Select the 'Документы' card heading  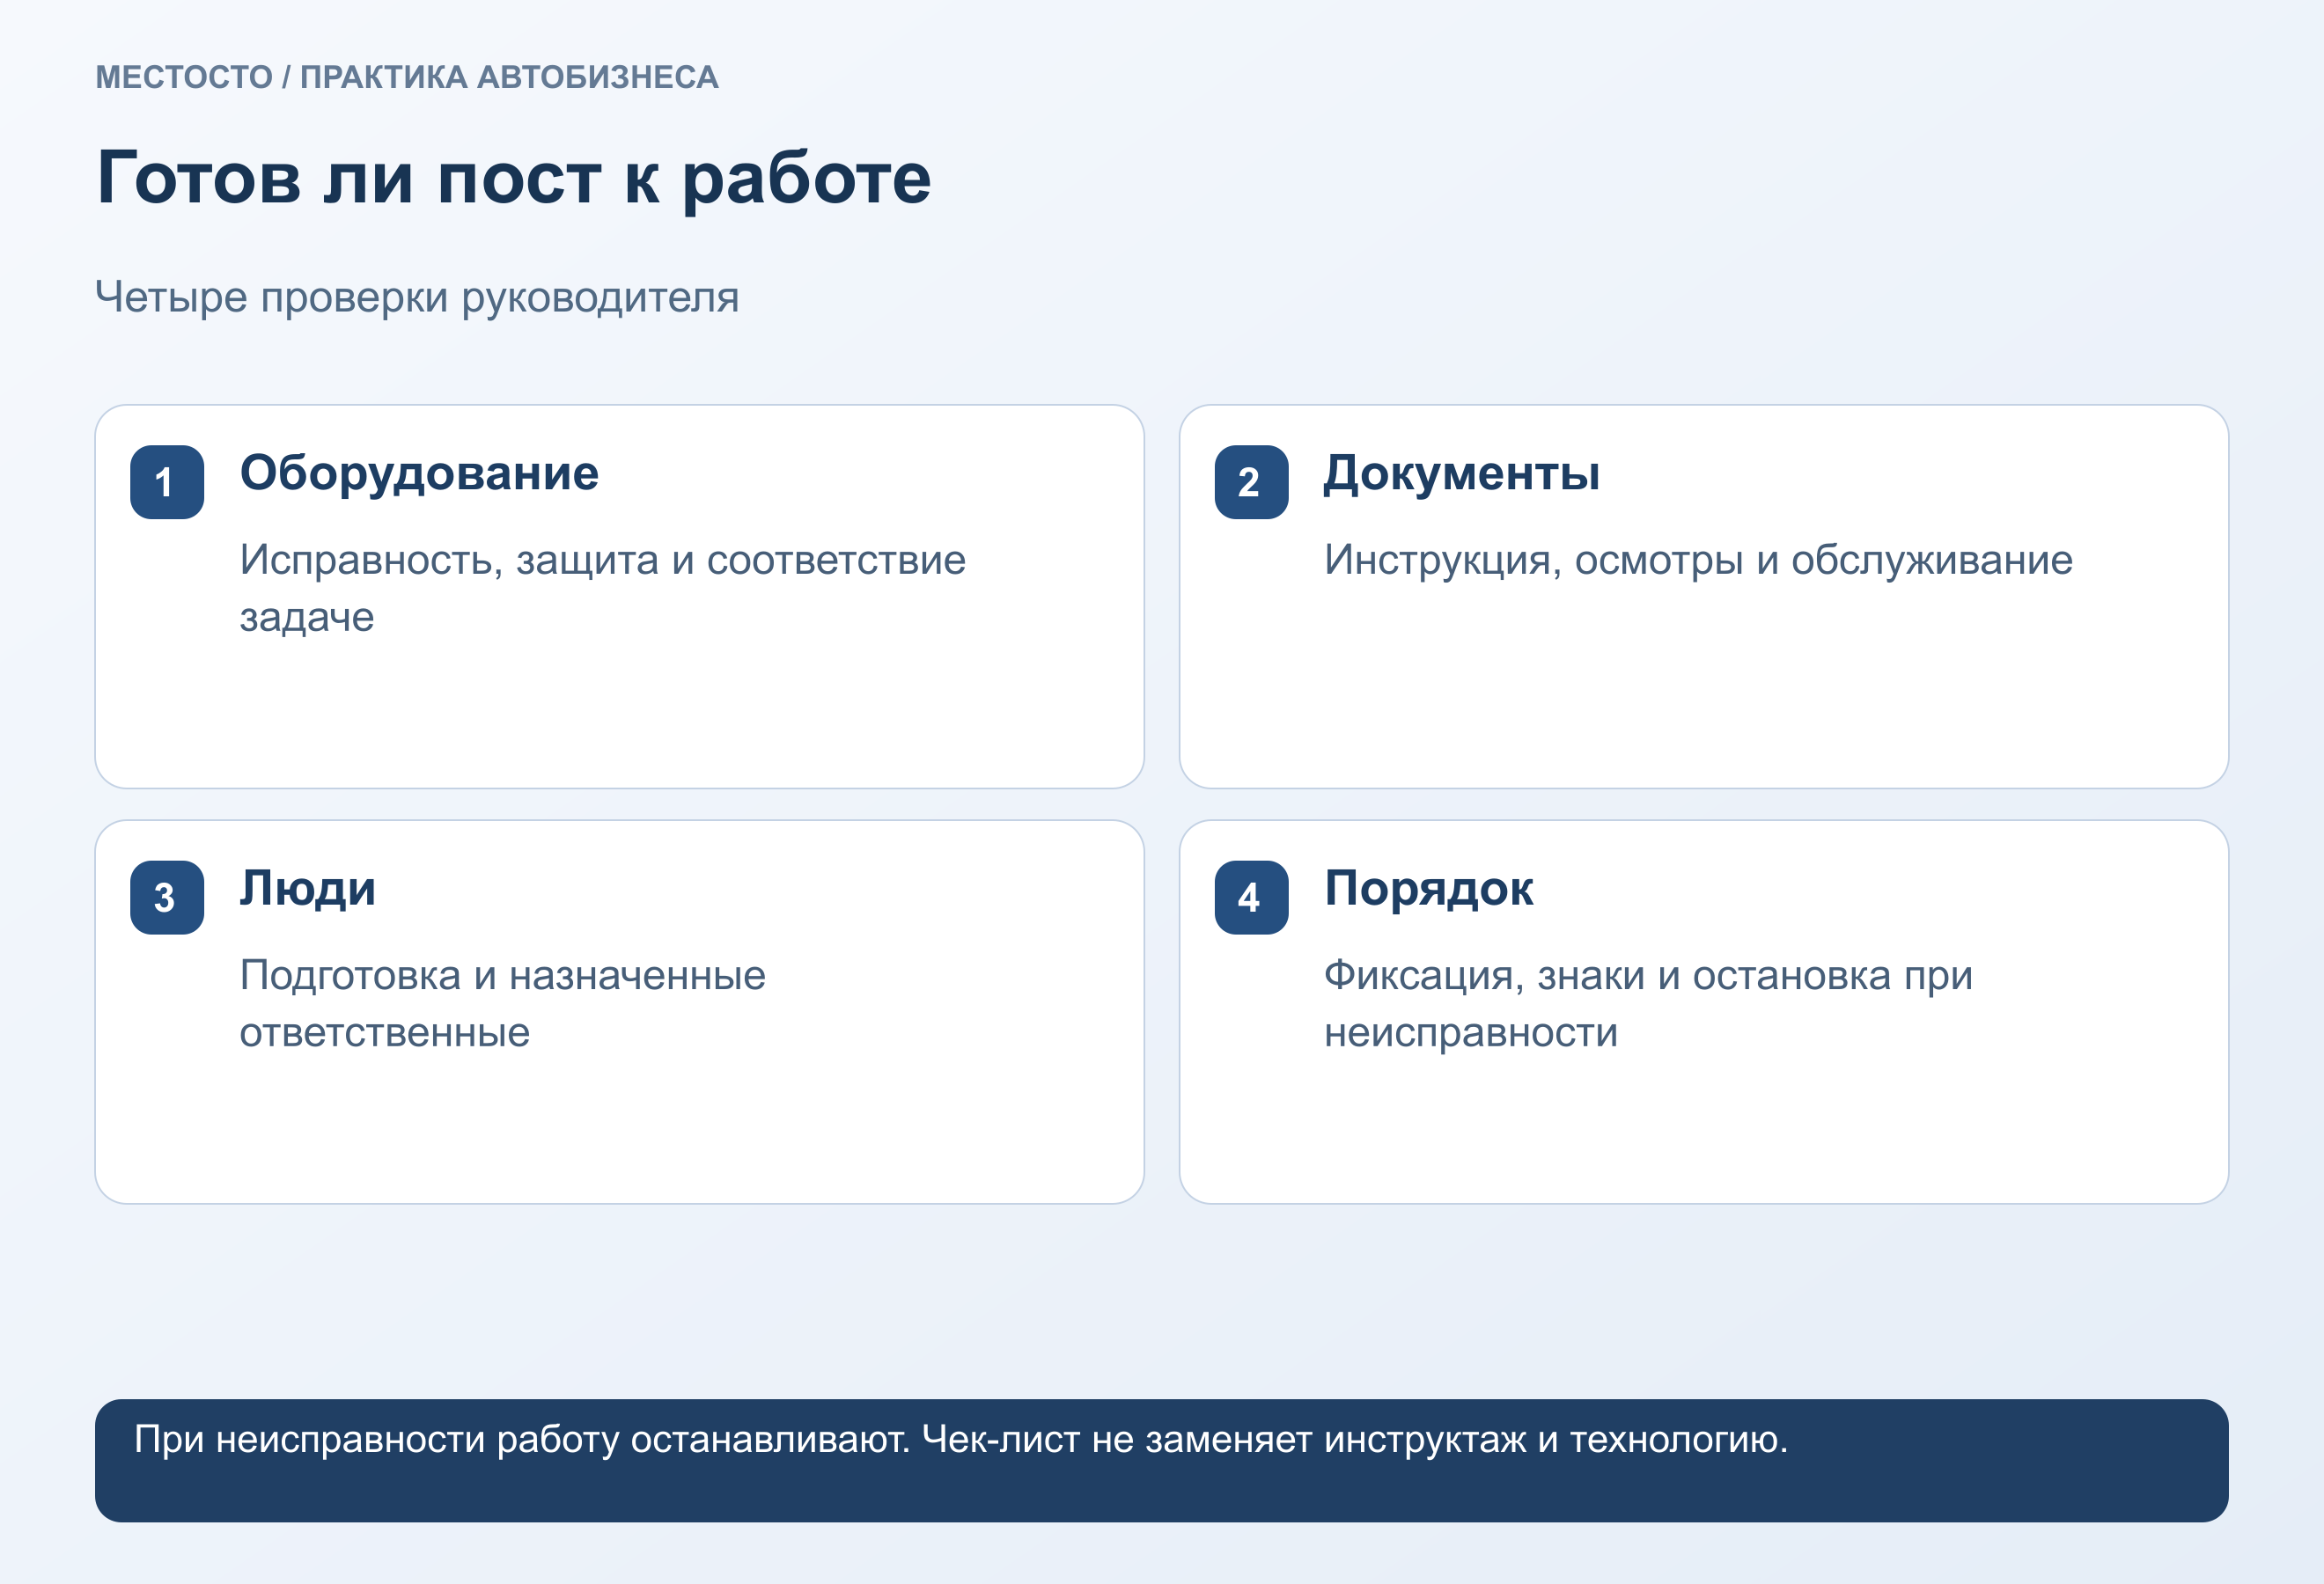click(1462, 473)
